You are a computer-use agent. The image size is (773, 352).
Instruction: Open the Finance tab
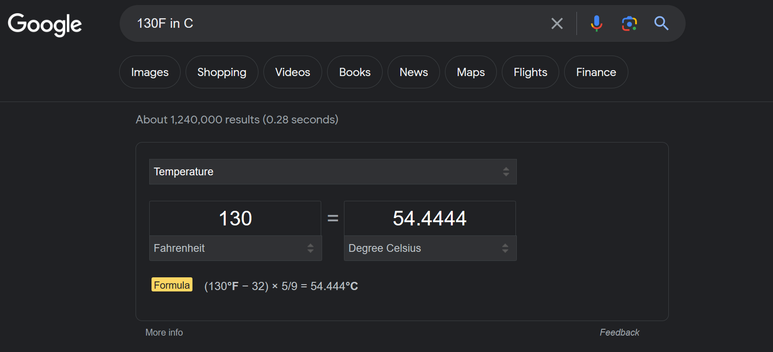point(596,72)
